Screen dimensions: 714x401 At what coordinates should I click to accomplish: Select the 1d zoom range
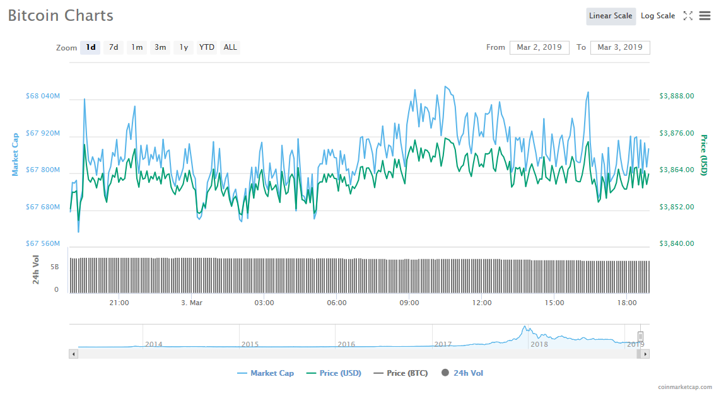91,47
